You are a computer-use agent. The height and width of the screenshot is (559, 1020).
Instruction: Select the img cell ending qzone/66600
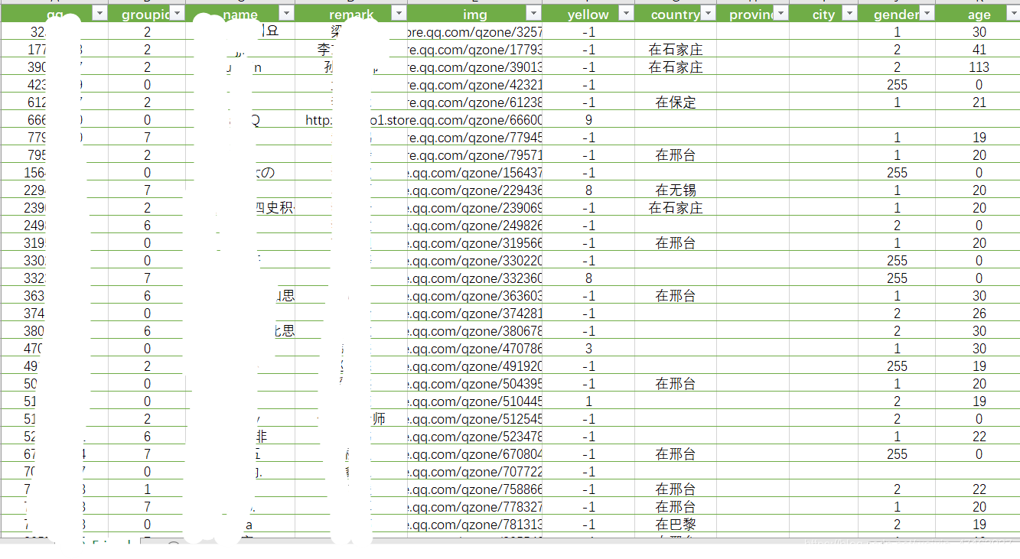pos(474,120)
